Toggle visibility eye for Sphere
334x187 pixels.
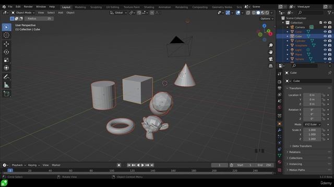325,59
